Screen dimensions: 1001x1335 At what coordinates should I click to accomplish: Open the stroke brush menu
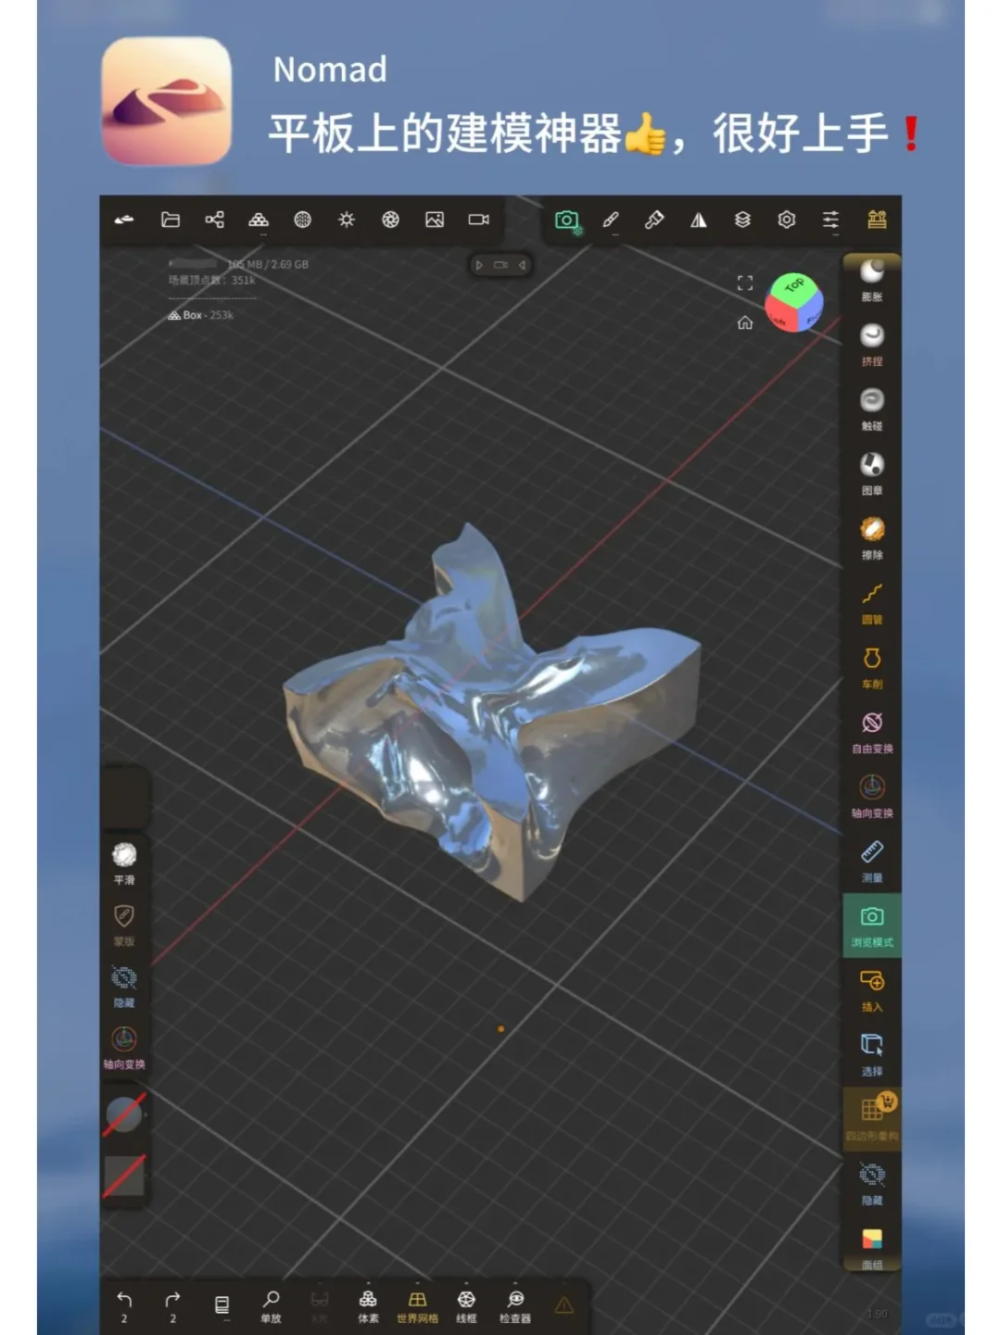pos(611,220)
